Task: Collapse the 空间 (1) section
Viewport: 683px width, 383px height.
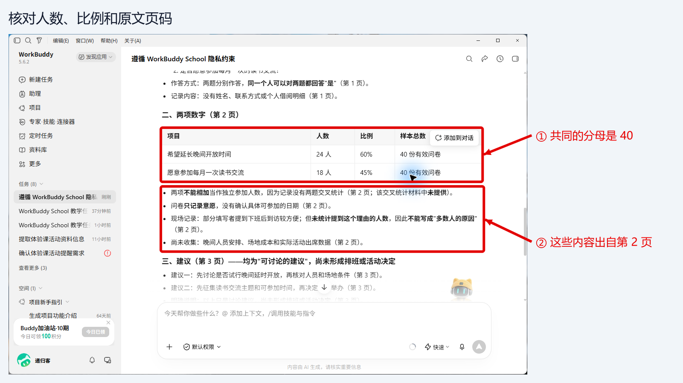Action: 30,288
